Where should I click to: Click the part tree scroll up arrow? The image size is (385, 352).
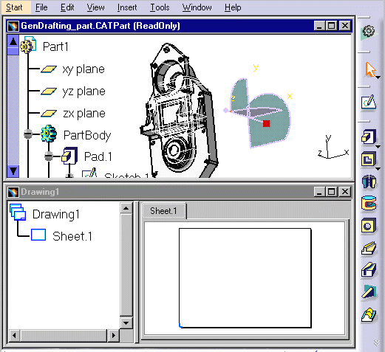pos(13,42)
